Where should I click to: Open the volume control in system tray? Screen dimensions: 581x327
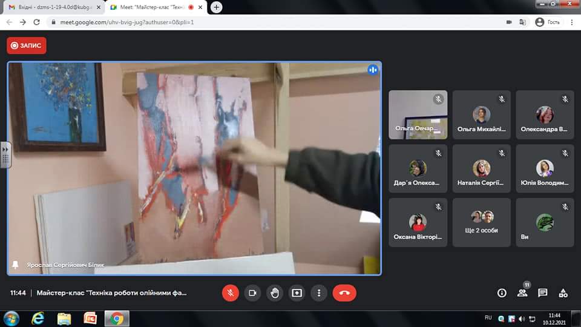click(522, 319)
